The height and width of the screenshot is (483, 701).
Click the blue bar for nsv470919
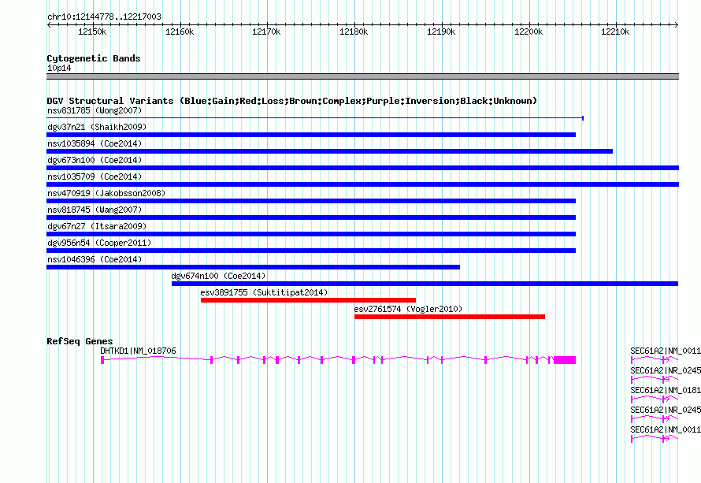point(311,201)
